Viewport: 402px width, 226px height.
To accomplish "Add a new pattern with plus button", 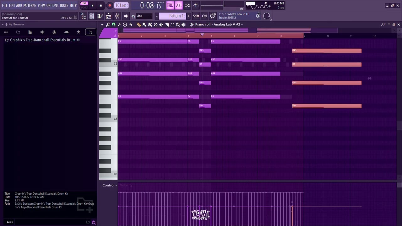I will [x=188, y=16].
